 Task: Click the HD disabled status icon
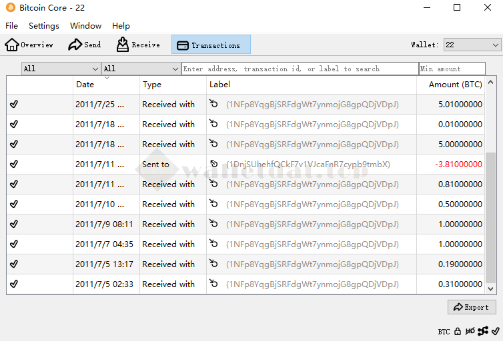470,331
